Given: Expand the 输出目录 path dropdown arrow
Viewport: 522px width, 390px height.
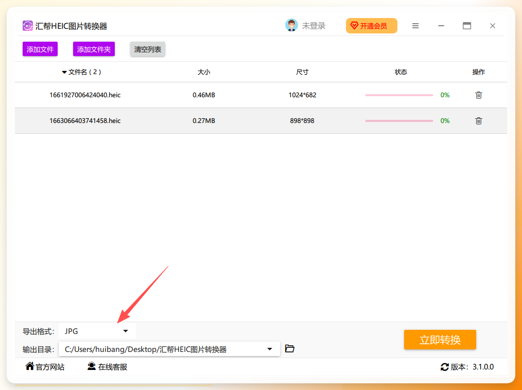Looking at the screenshot, I should 270,349.
